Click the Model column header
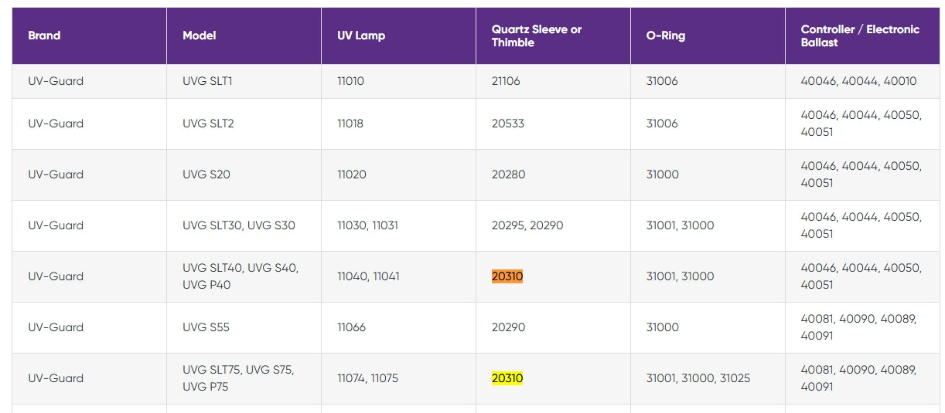The width and height of the screenshot is (945, 413). tap(200, 36)
